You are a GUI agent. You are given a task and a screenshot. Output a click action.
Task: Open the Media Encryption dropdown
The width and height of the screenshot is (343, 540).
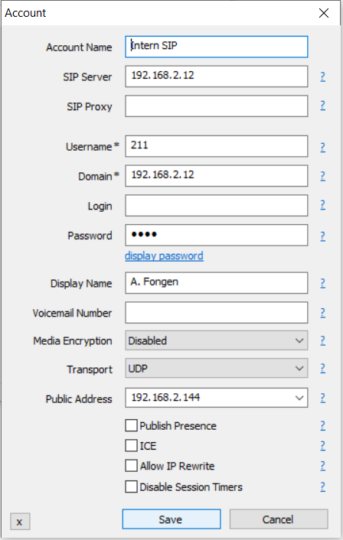[x=217, y=340]
